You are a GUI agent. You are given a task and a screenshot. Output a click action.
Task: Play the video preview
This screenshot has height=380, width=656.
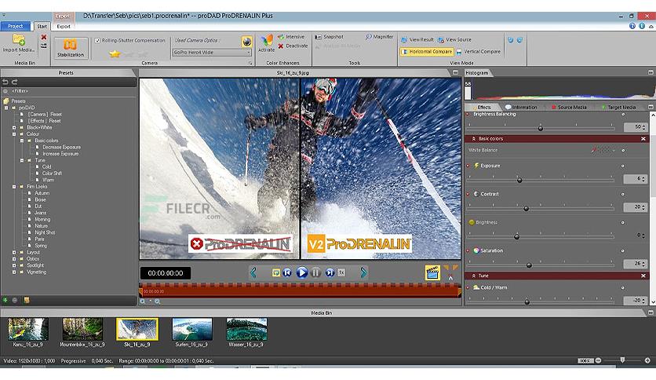pos(301,272)
